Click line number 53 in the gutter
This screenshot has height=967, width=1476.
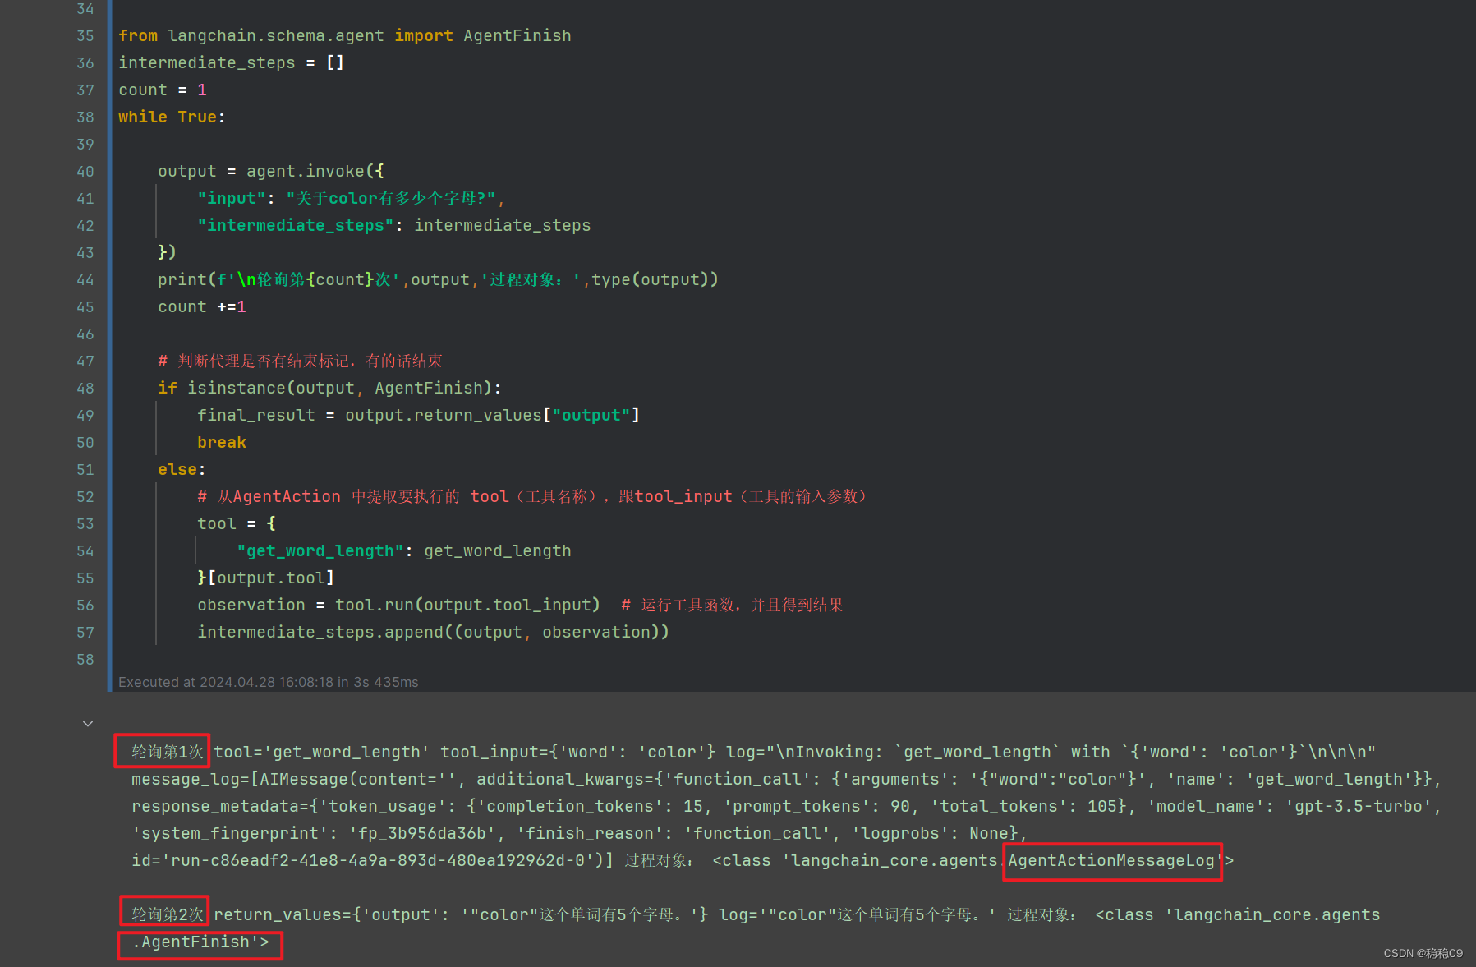pyautogui.click(x=85, y=524)
